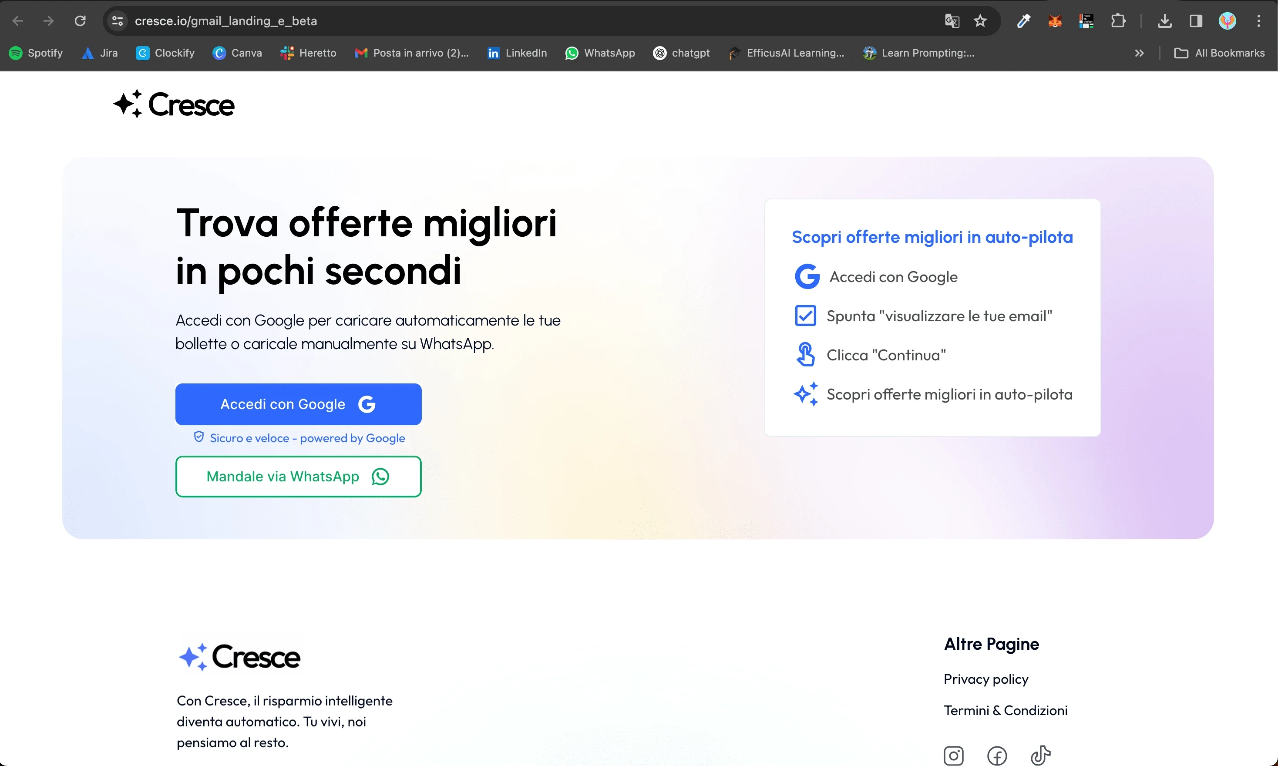Click the URL address bar field

516,21
